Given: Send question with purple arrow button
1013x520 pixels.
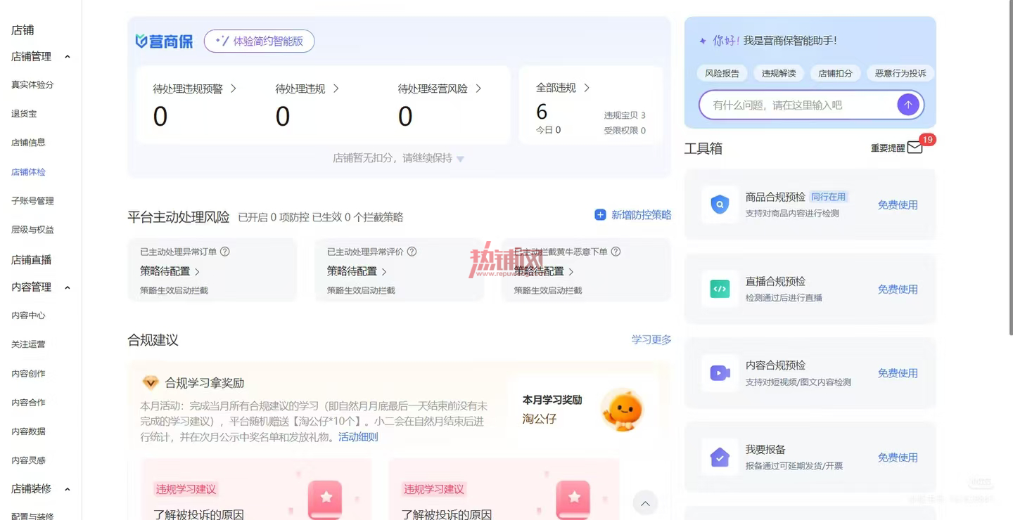Looking at the screenshot, I should (x=907, y=105).
